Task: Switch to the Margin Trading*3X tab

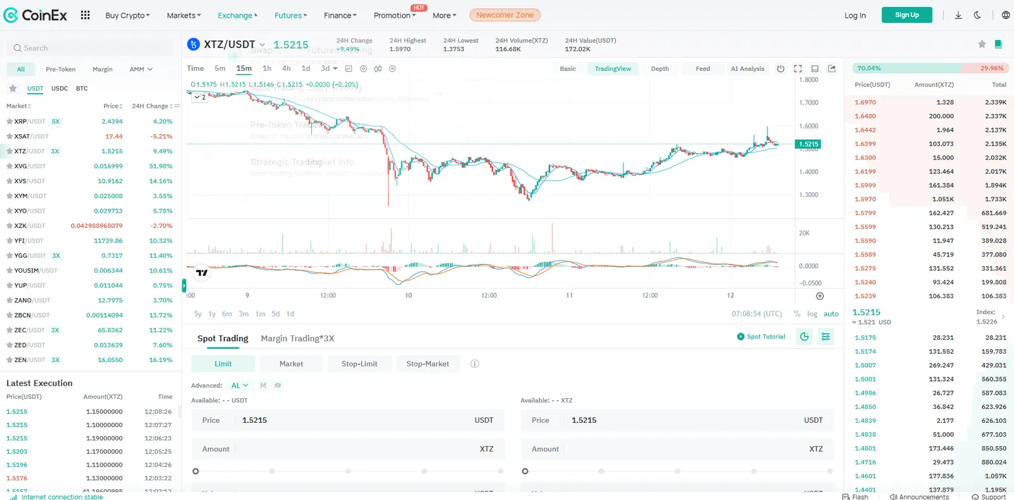Action: click(297, 339)
